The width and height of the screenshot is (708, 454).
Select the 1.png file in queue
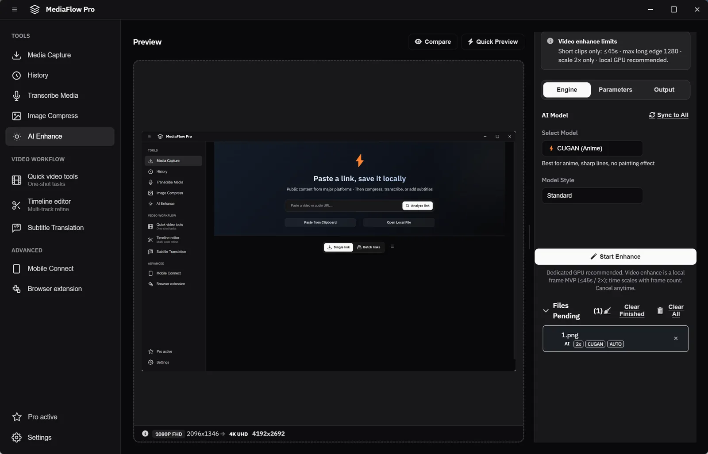tap(616, 339)
